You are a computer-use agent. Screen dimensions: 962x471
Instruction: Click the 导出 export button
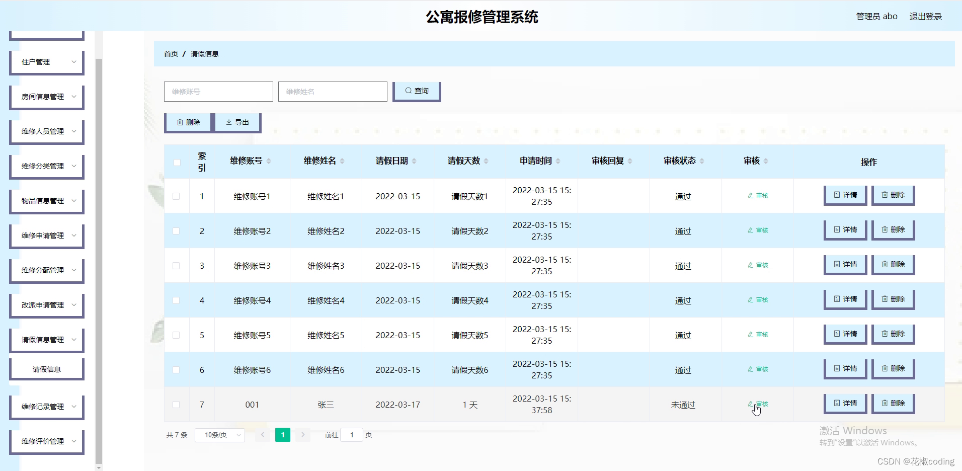coord(237,122)
